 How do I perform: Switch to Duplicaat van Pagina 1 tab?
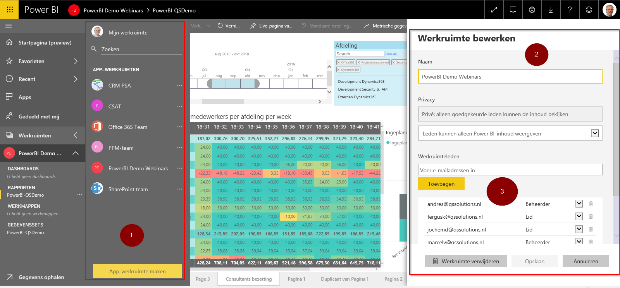coord(345,279)
